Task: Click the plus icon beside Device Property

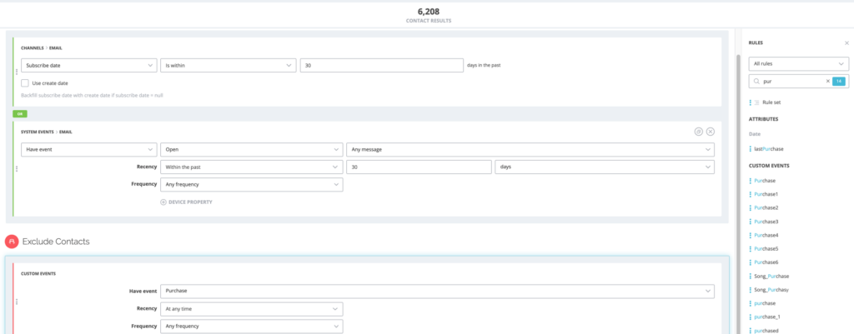Action: [x=163, y=202]
